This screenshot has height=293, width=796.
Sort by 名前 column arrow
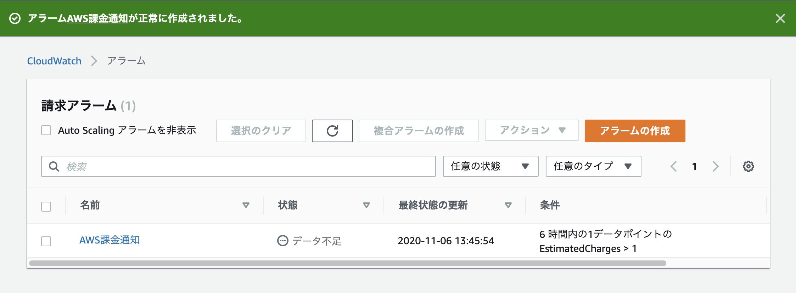(246, 205)
